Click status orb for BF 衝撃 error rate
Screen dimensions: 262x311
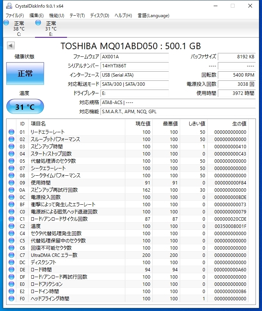tap(11, 204)
